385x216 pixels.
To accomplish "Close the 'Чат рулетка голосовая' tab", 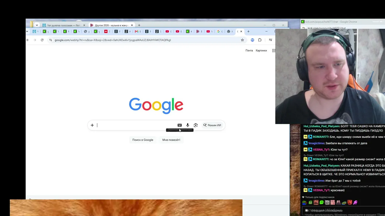I will 84,25.
